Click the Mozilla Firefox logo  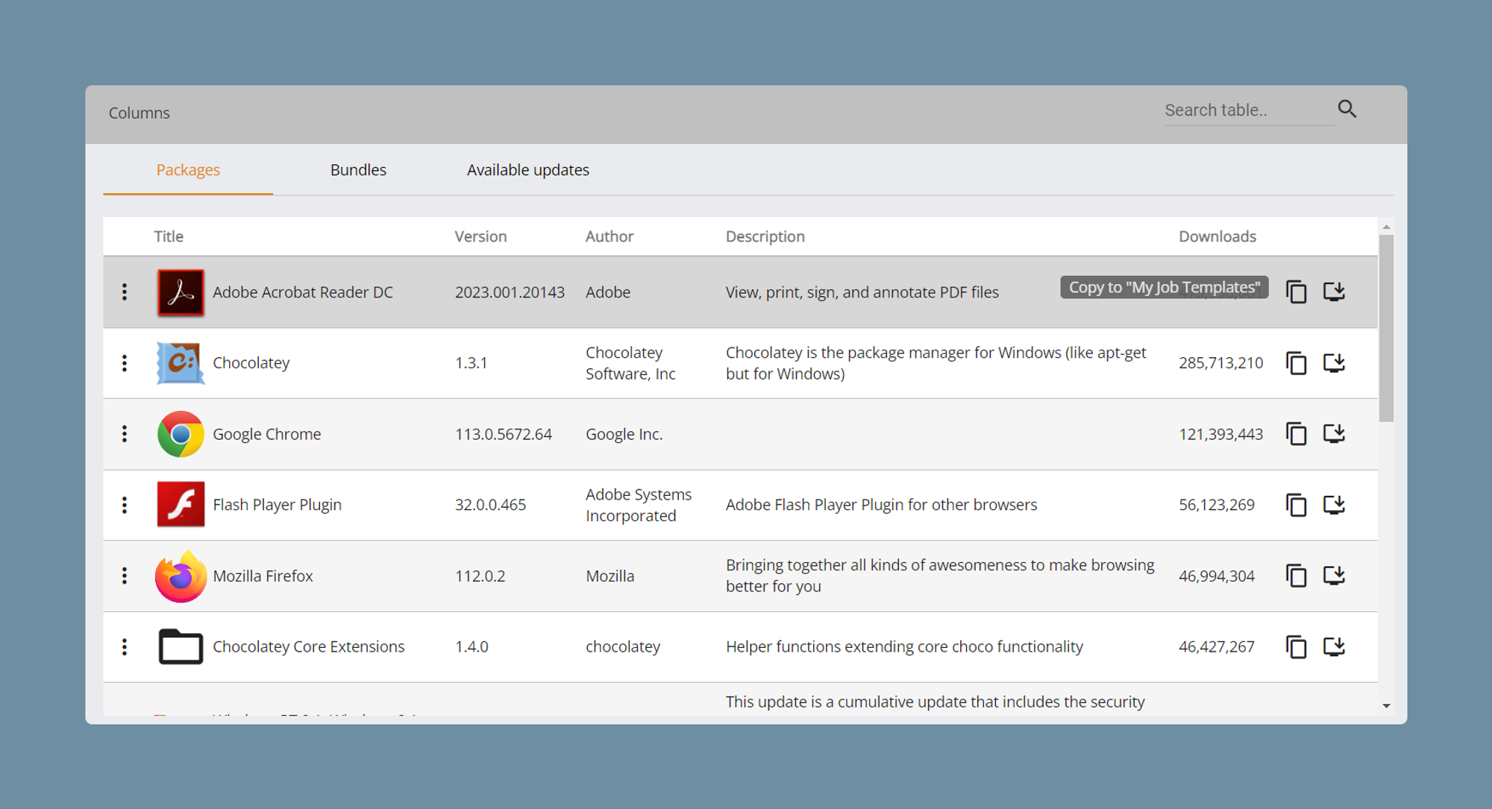[x=181, y=576]
